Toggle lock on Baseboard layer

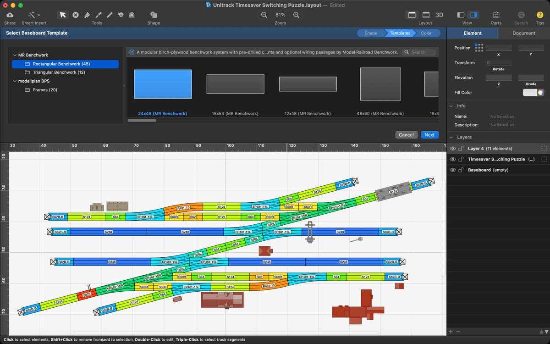coord(462,170)
